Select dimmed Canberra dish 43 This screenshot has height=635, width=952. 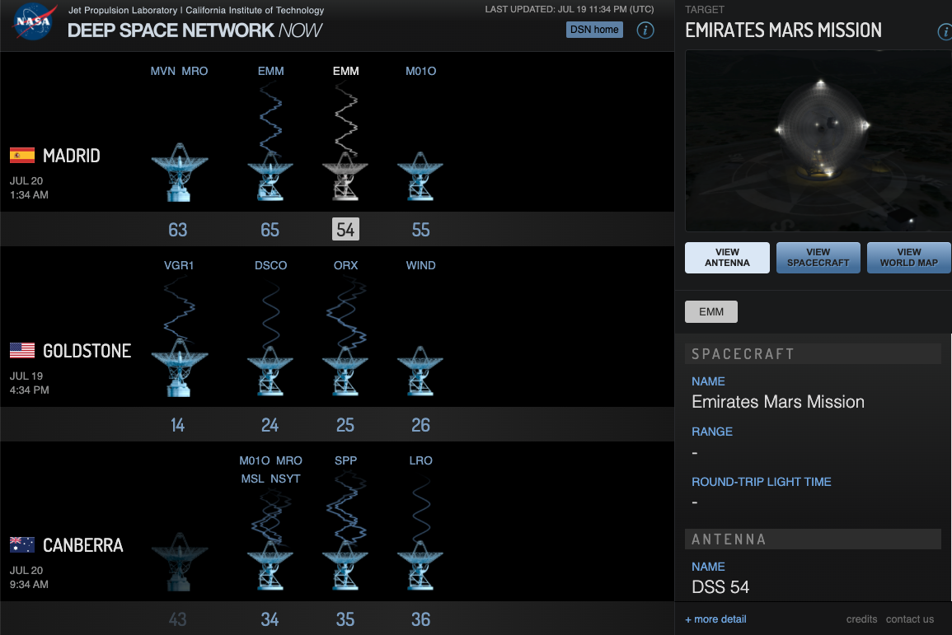tap(179, 562)
